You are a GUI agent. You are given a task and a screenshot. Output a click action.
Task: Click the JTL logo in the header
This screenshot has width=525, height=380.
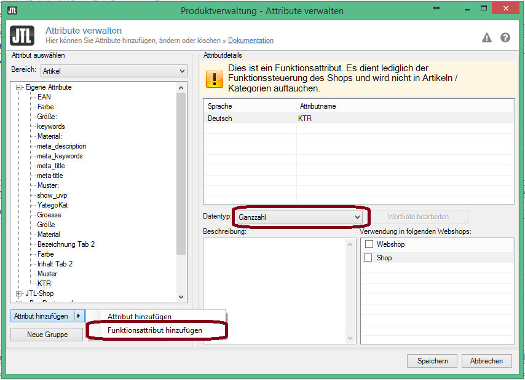23,36
